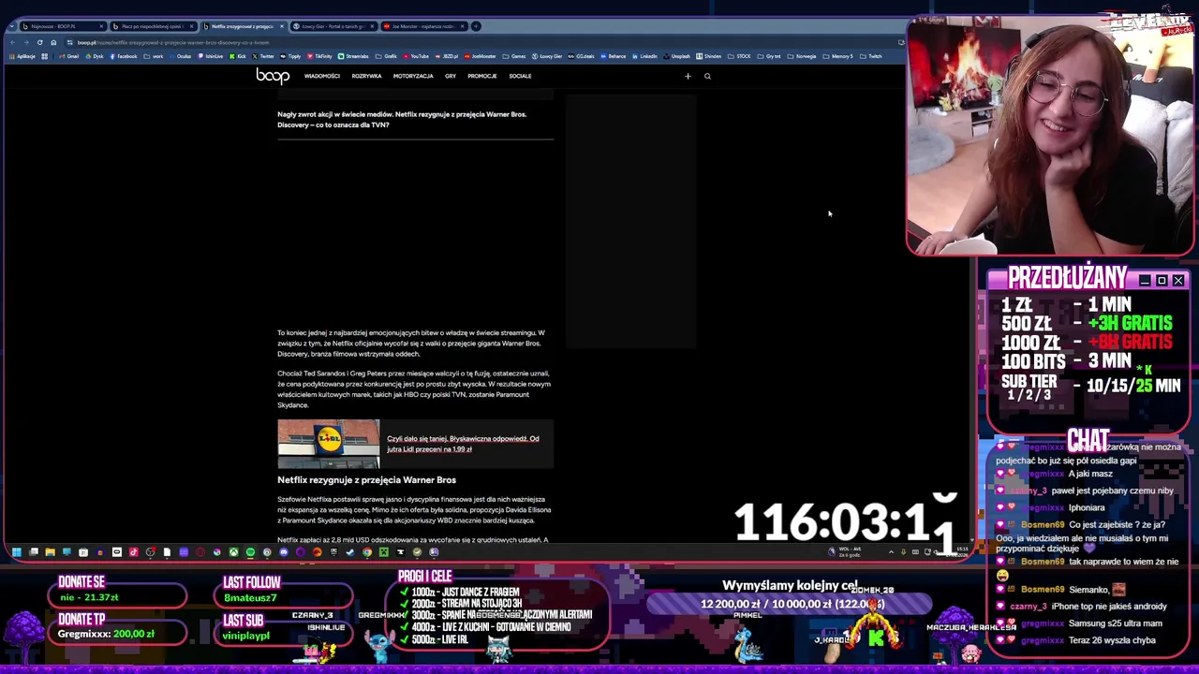Expand the Gry tnt bookmark folder
Screen dimensions: 1199x674
[770, 56]
